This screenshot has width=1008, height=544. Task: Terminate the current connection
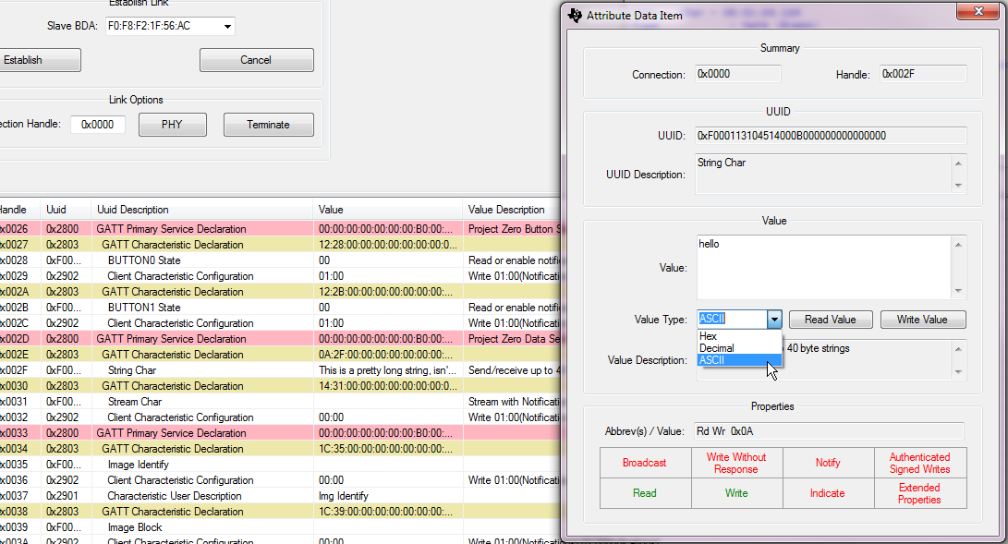click(x=268, y=124)
